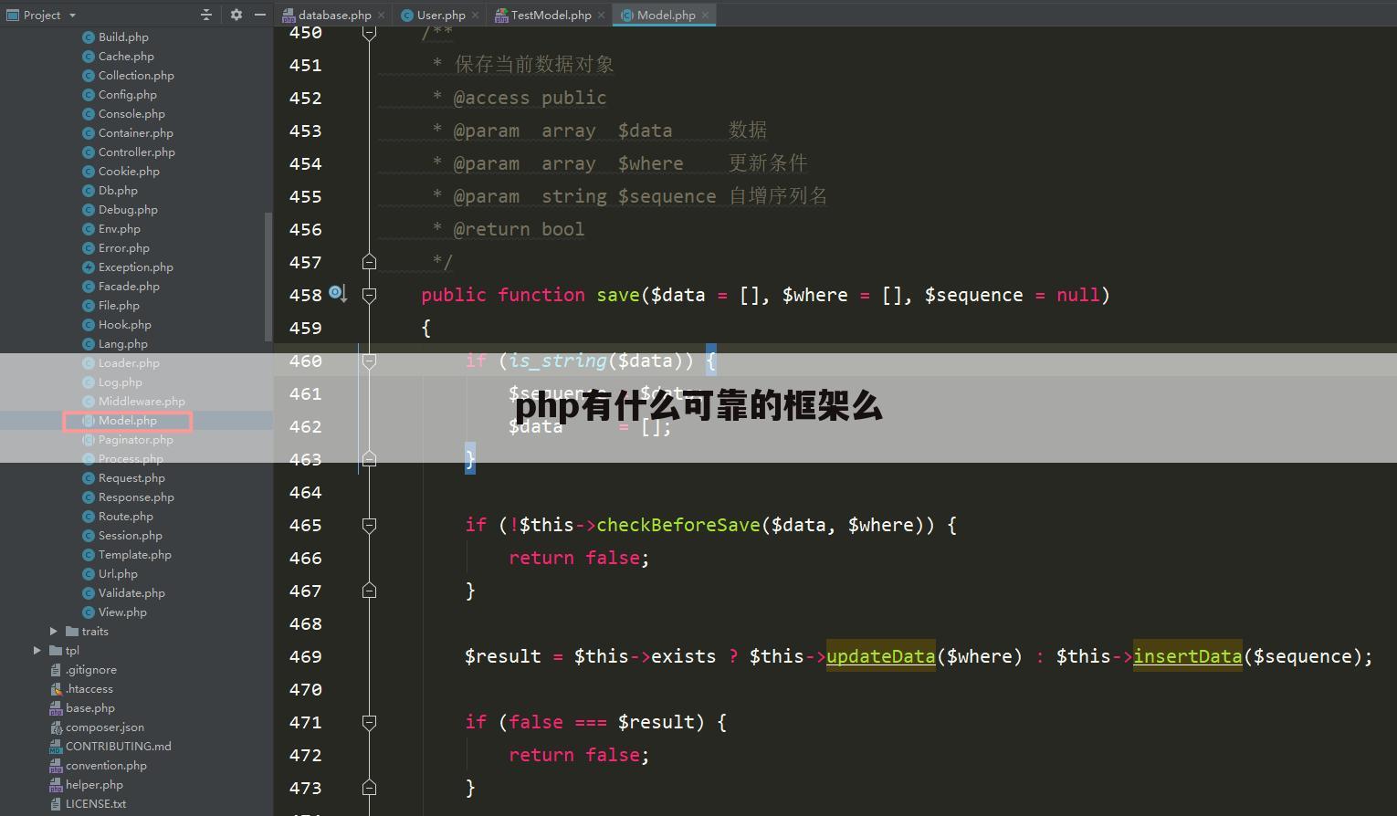Fold the save method at line 458
The width and height of the screenshot is (1397, 816).
pos(370,294)
